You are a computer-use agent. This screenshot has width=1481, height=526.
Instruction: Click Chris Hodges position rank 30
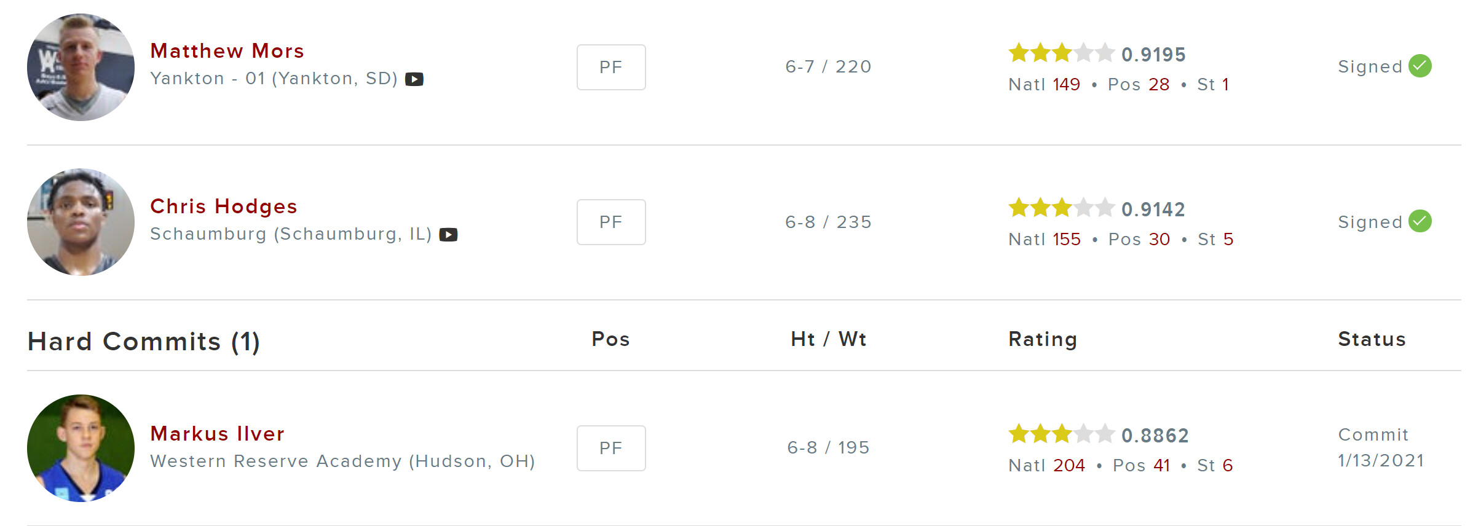pyautogui.click(x=1159, y=239)
